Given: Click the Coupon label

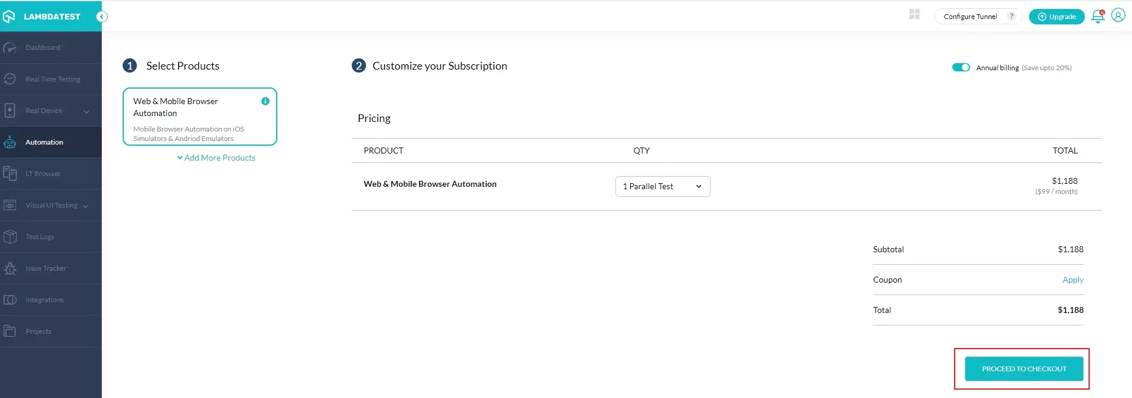Looking at the screenshot, I should pyautogui.click(x=887, y=280).
